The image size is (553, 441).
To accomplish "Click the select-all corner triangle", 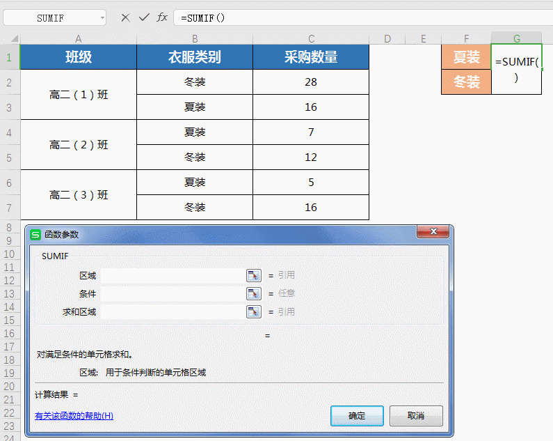I will pyautogui.click(x=14, y=38).
